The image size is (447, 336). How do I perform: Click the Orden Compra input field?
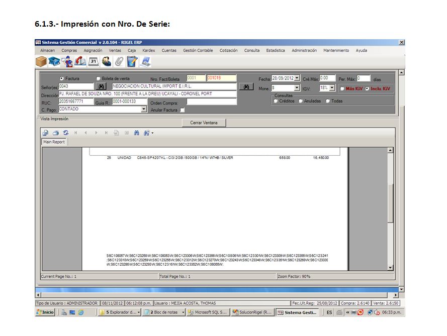click(x=211, y=102)
